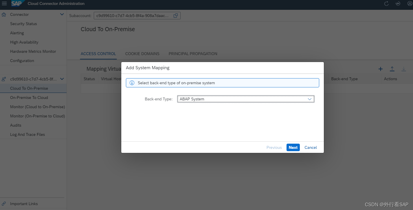Viewport: 413px width, 210px height.
Task: Switch to the PRINCIPAL PROPAGATION tab
Action: pyautogui.click(x=193, y=54)
